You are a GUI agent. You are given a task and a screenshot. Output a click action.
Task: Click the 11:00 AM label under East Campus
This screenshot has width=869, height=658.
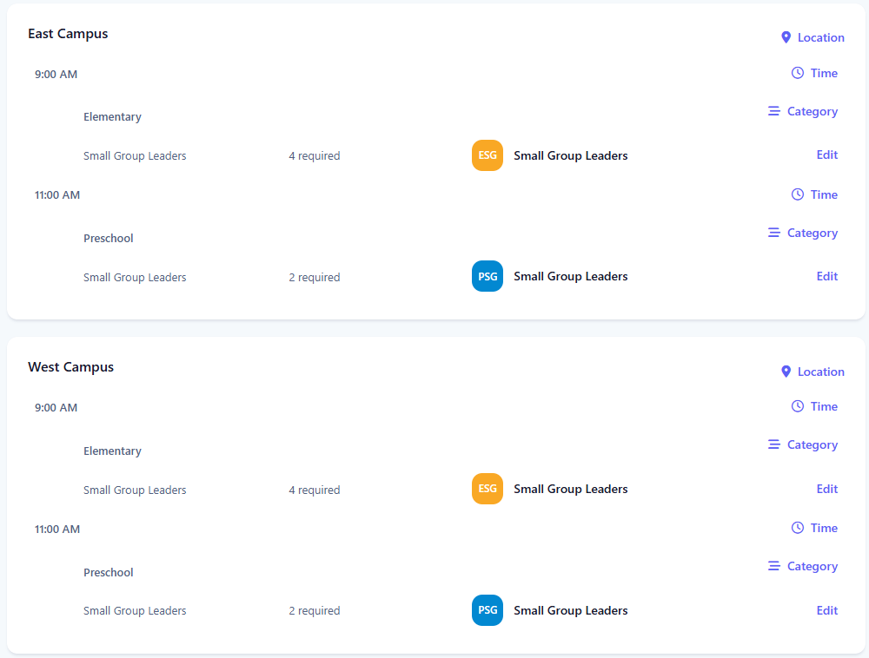pyautogui.click(x=57, y=194)
